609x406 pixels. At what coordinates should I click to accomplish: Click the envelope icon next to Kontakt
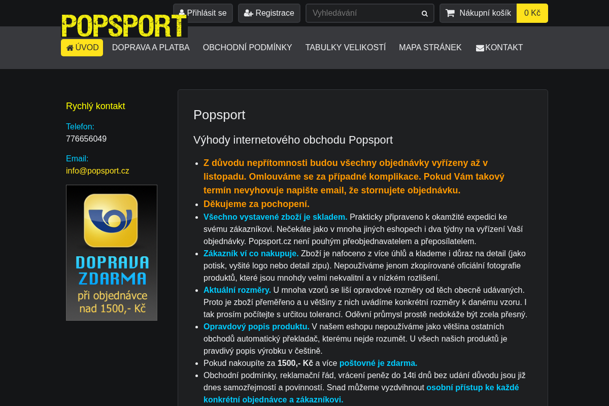480,48
